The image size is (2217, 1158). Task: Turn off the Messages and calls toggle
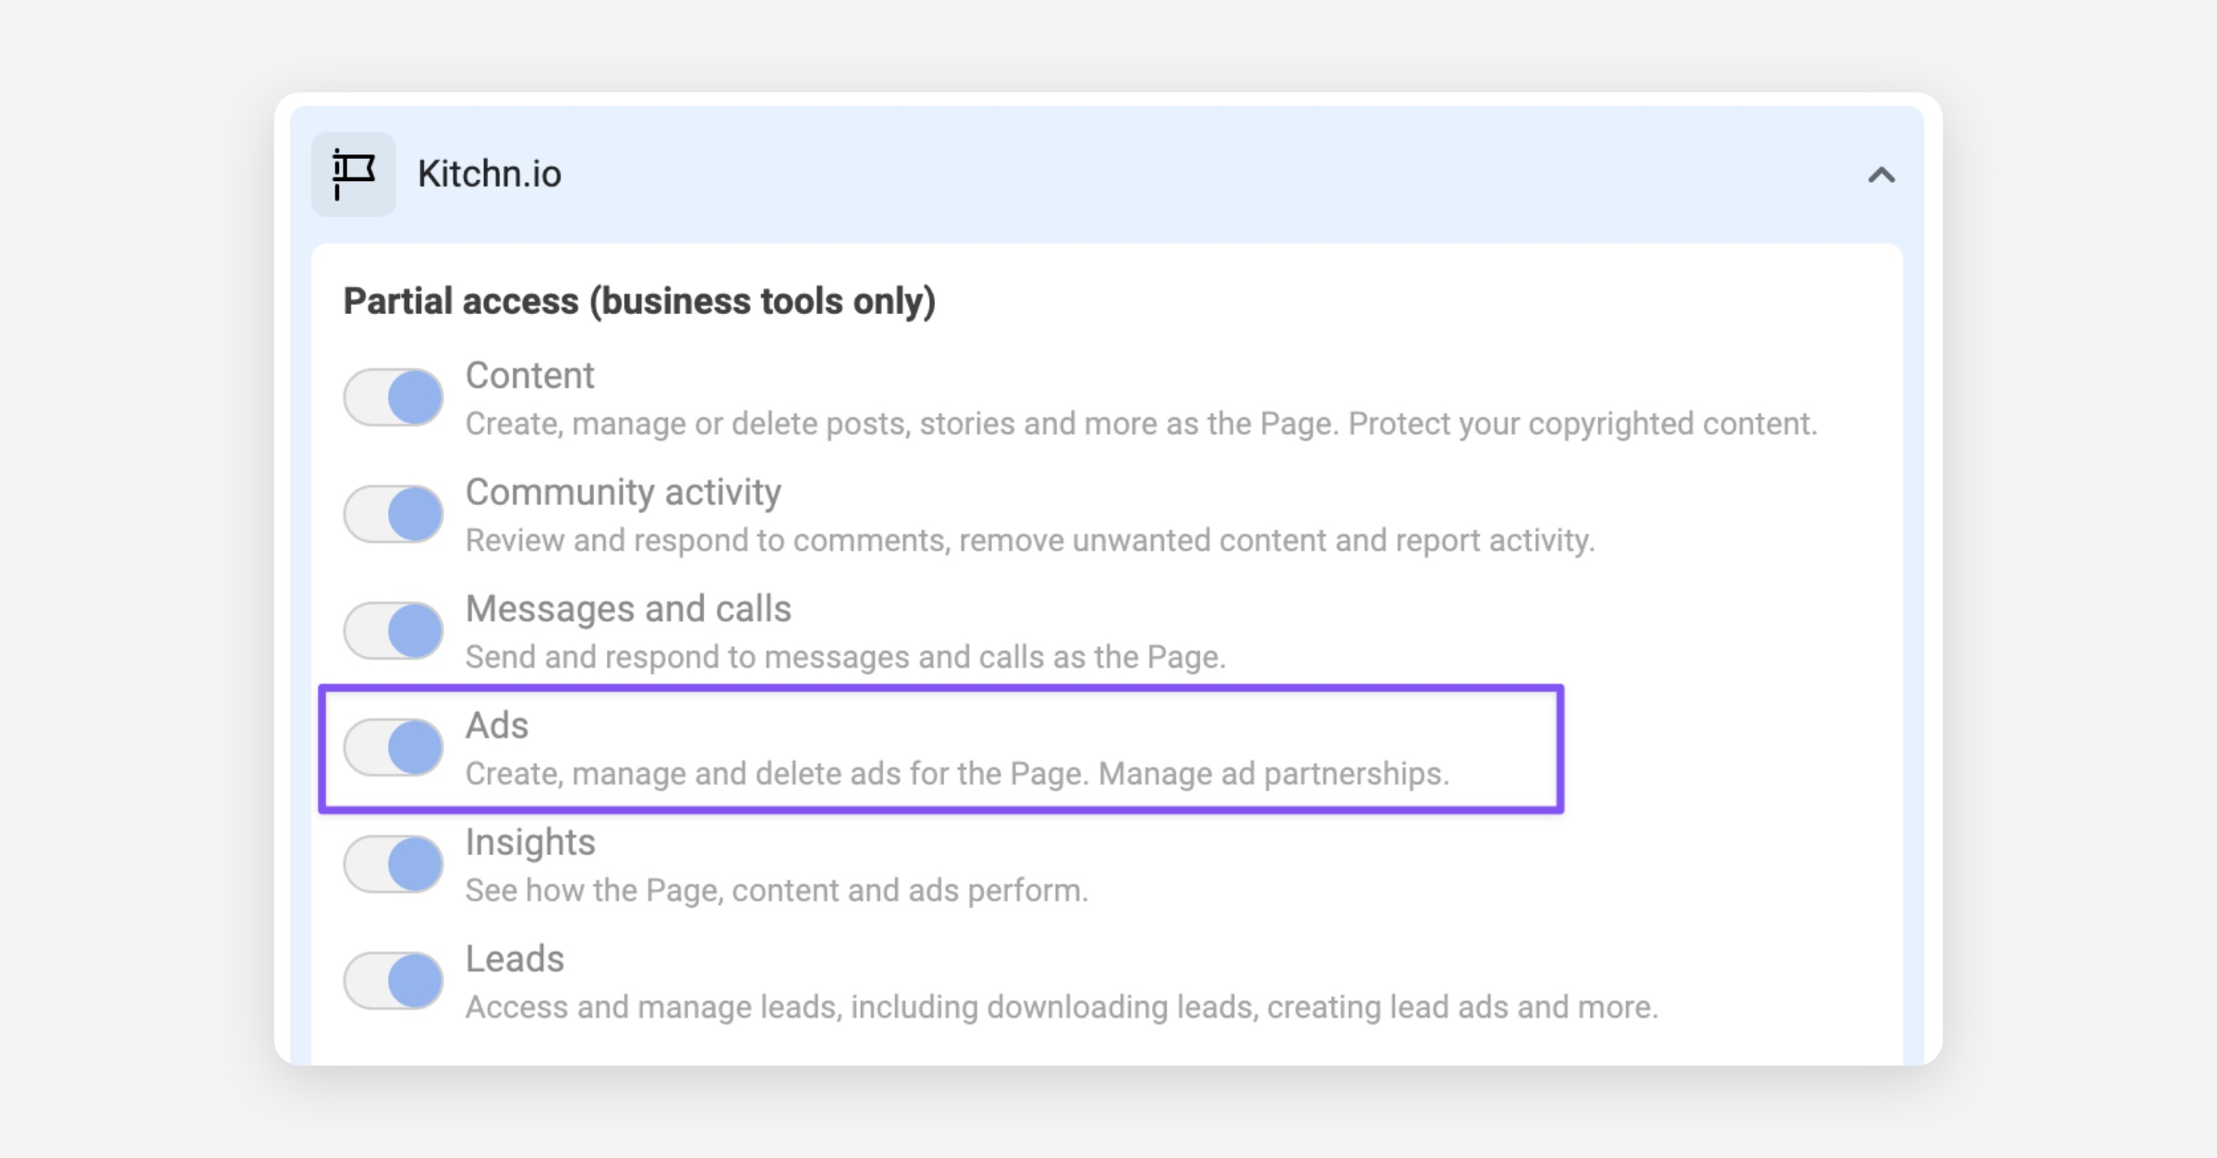pos(394,631)
